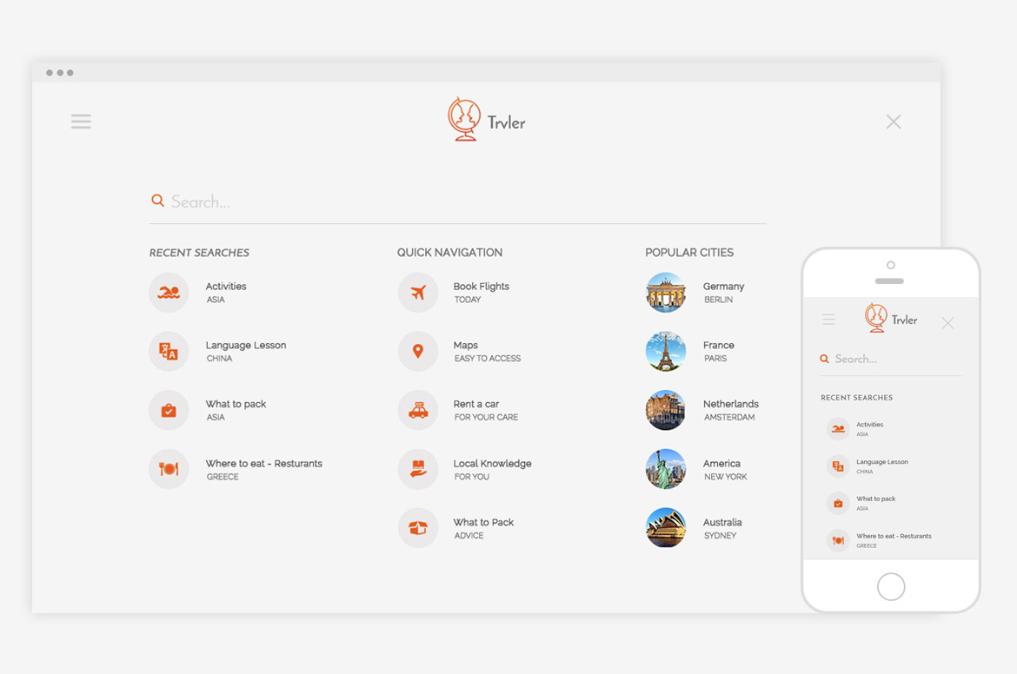Click the Activities swimmer icon in desktop view

(x=169, y=293)
